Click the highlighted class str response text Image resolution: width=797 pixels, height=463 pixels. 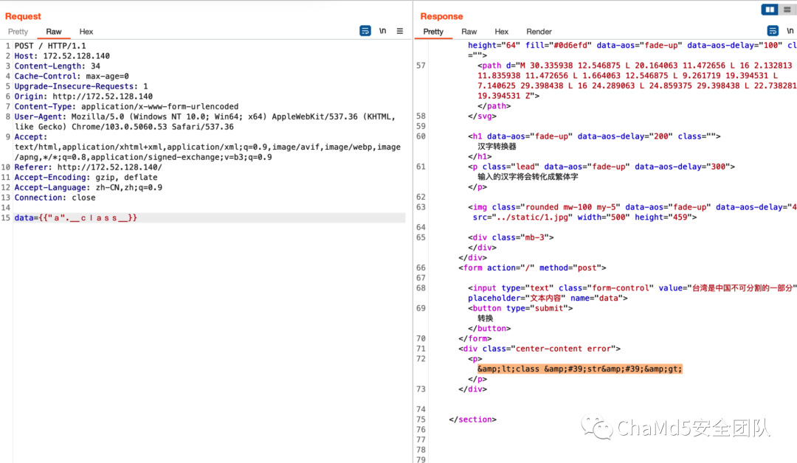pos(579,369)
